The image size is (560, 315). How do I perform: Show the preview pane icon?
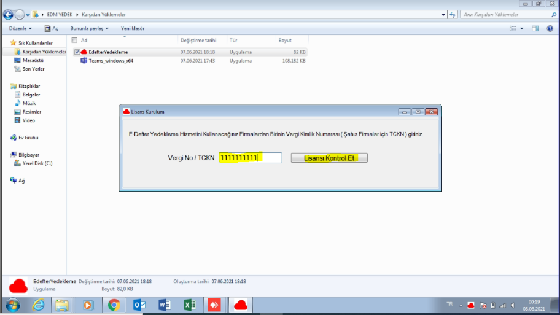click(x=535, y=28)
